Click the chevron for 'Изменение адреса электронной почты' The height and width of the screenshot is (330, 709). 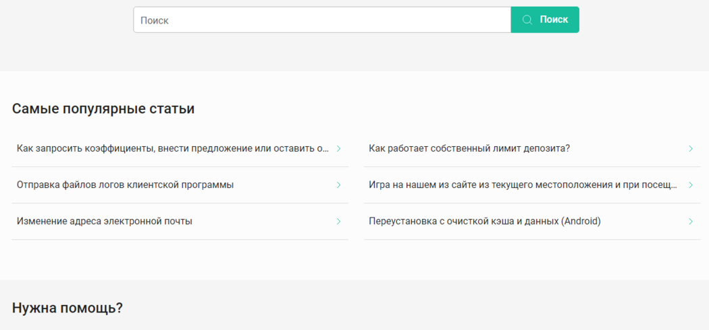click(x=338, y=221)
